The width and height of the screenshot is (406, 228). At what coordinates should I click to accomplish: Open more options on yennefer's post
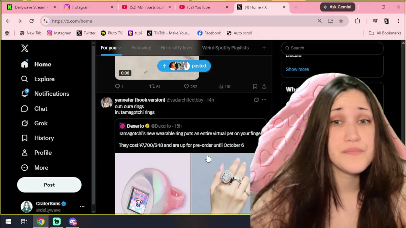pyautogui.click(x=264, y=100)
